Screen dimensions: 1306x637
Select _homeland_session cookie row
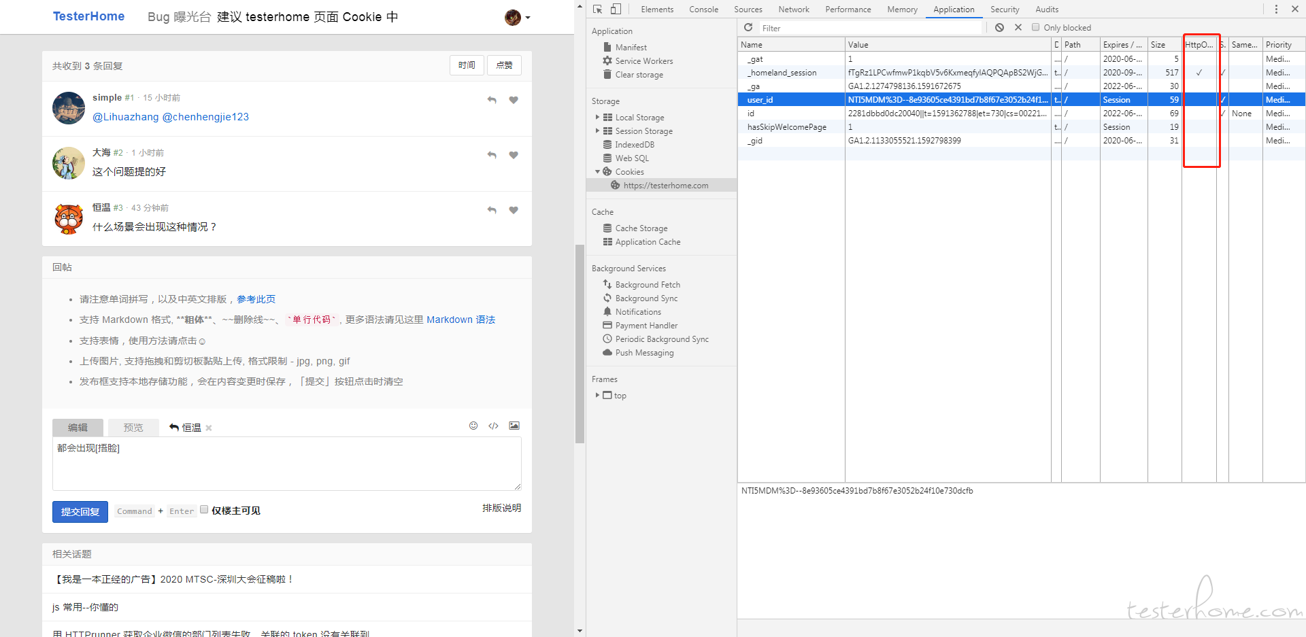pyautogui.click(x=1021, y=72)
